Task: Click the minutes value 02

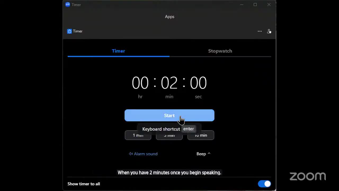Action: click(x=169, y=83)
